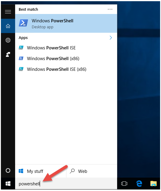Image resolution: width=161 pixels, height=191 pixels.
Task: Click the Web search filter
Action: click(x=92, y=171)
